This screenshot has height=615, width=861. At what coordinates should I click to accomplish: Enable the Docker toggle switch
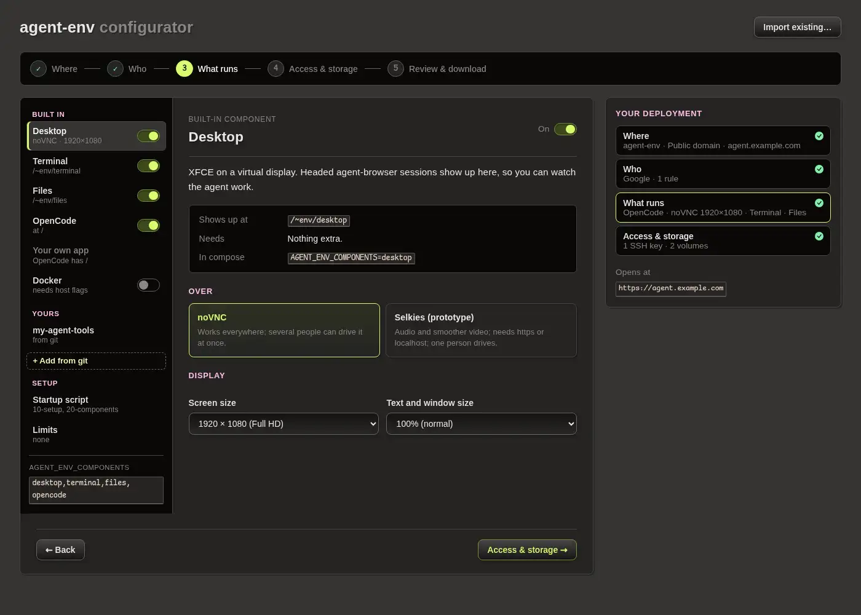148,285
